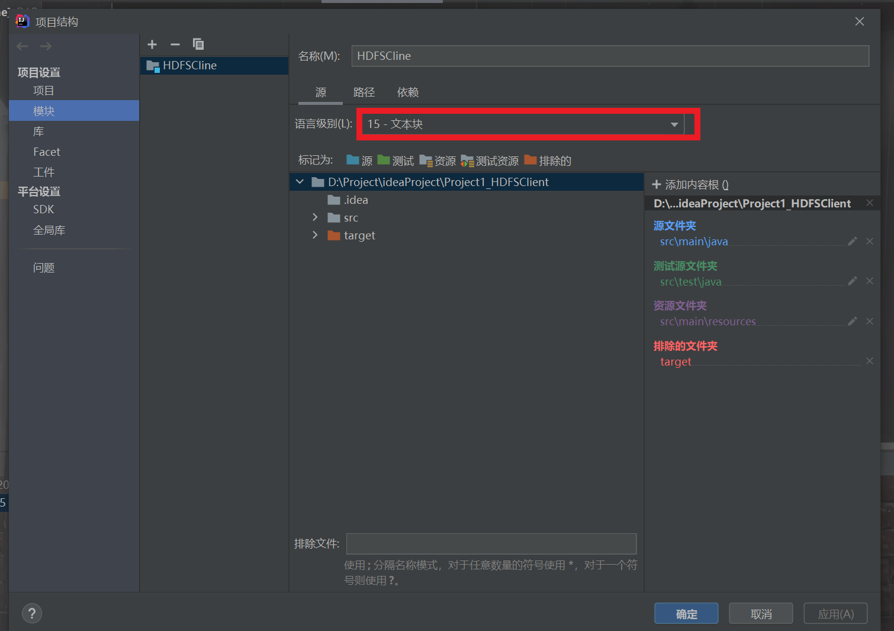Click the 确定 button
Viewport: 894px width, 631px height.
tap(686, 614)
